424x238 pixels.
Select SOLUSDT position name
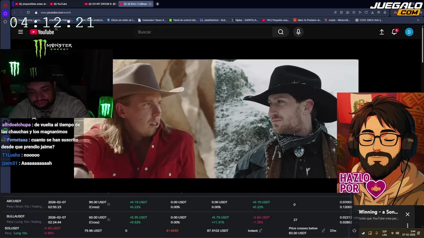tap(12, 228)
